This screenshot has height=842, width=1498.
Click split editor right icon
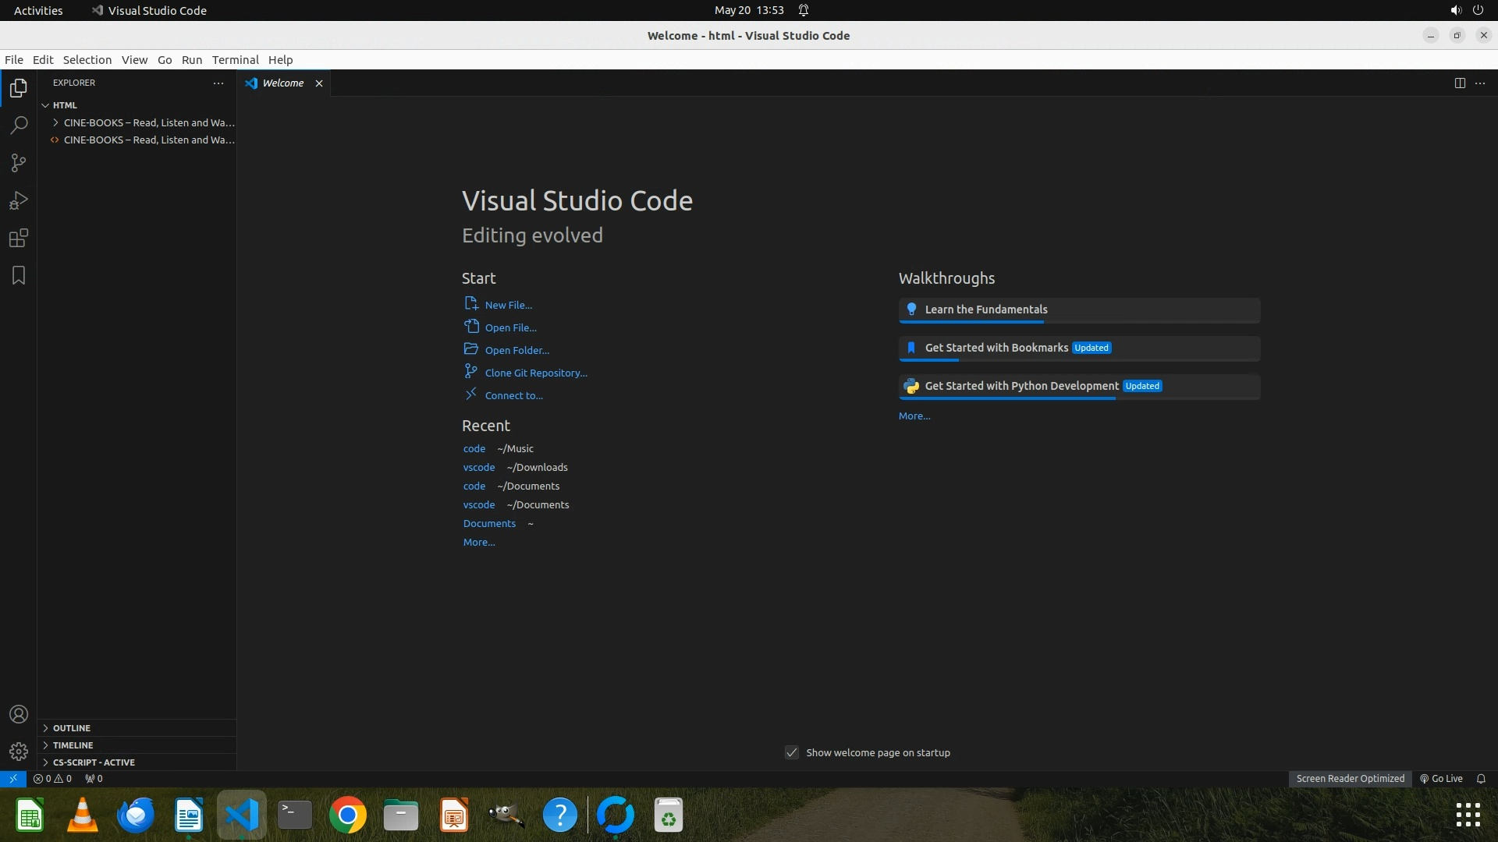click(x=1460, y=83)
